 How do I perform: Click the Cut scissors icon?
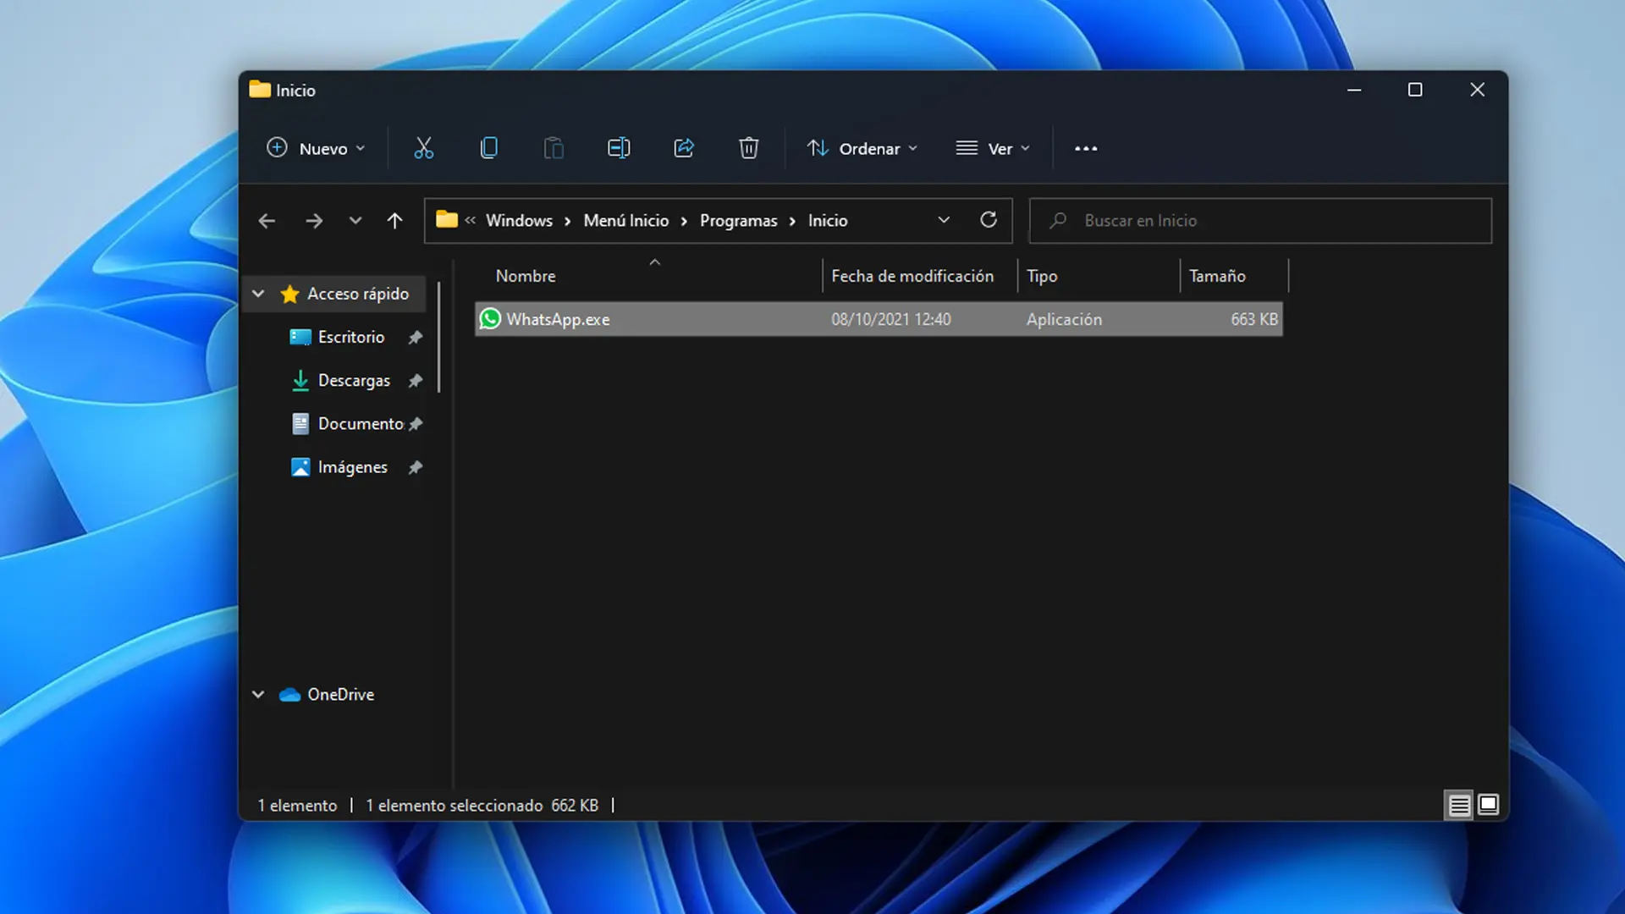coord(423,148)
